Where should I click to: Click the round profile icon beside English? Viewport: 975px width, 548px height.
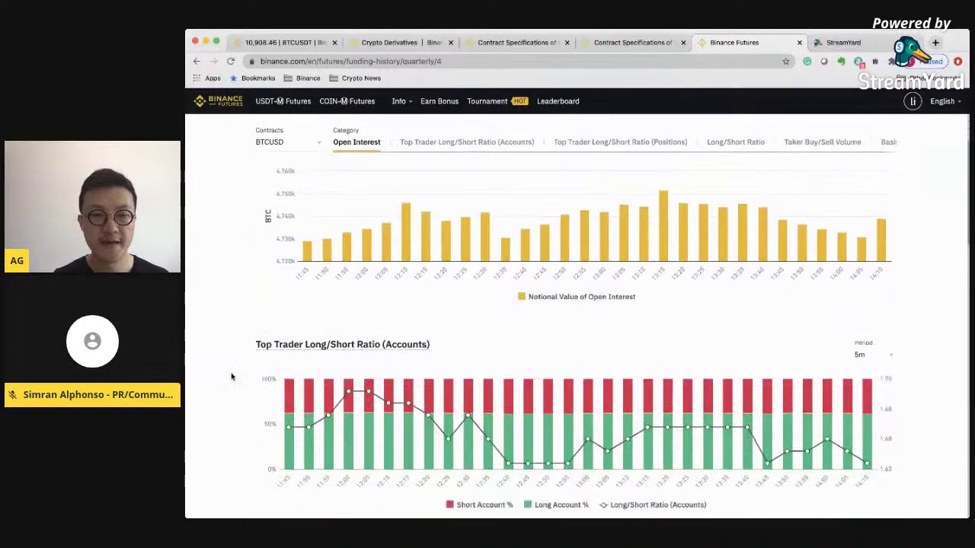913,101
